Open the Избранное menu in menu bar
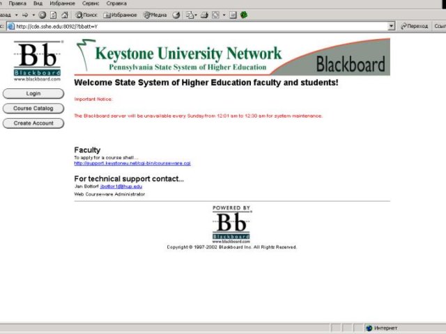 click(x=62, y=3)
